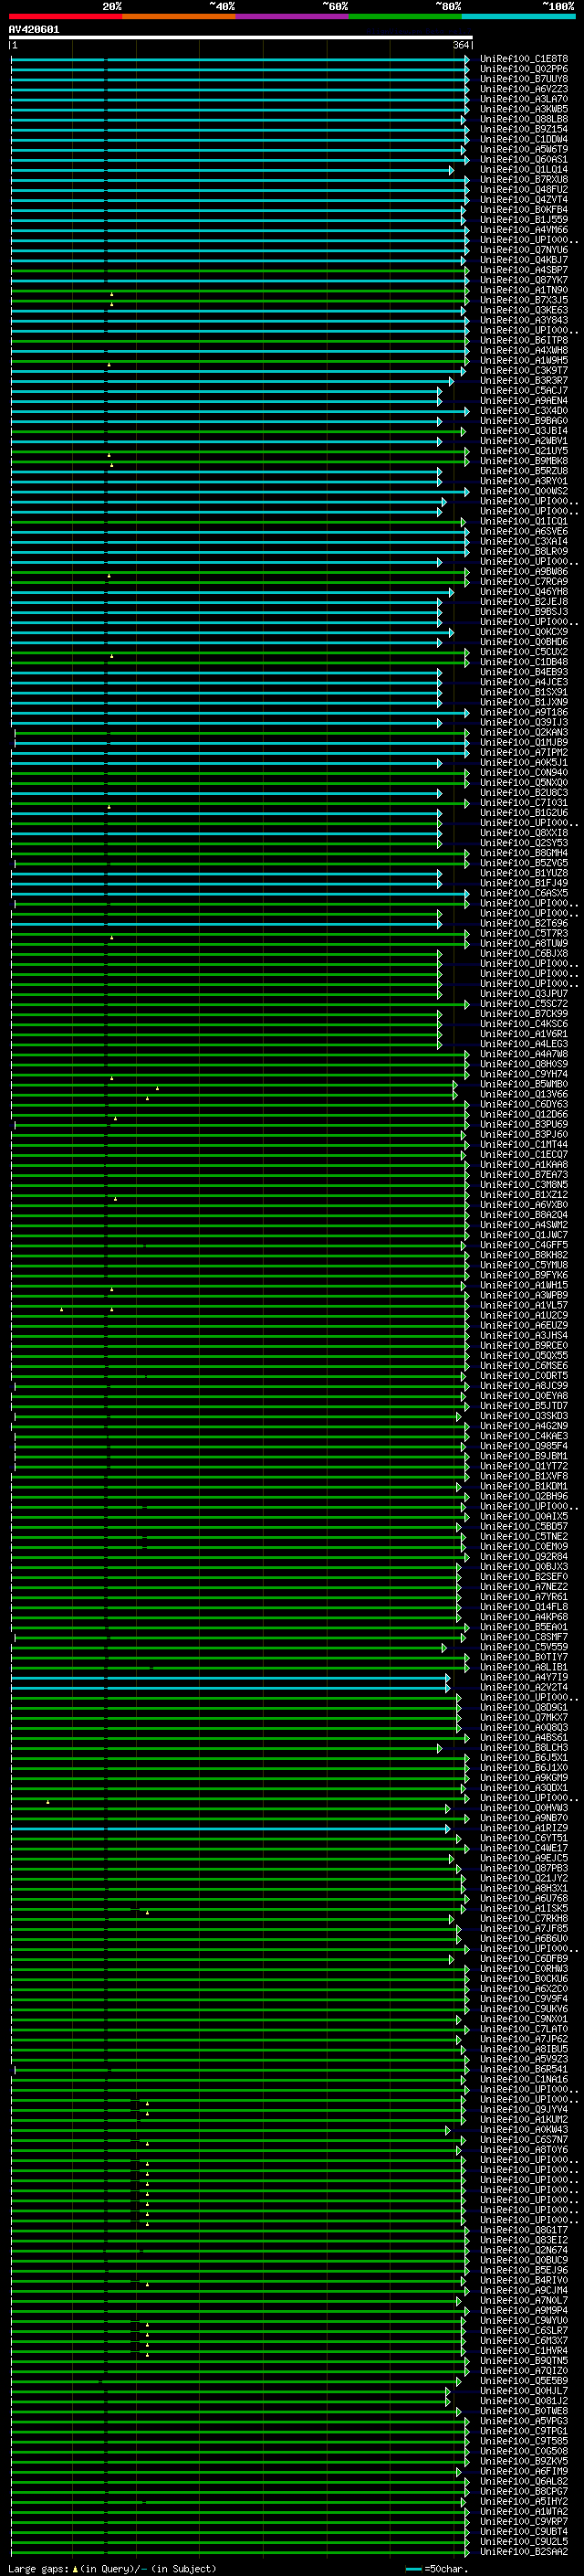Select hit label UniRef100_B7UUY8
Viewport: 584px width, 2576px height.
524,79
